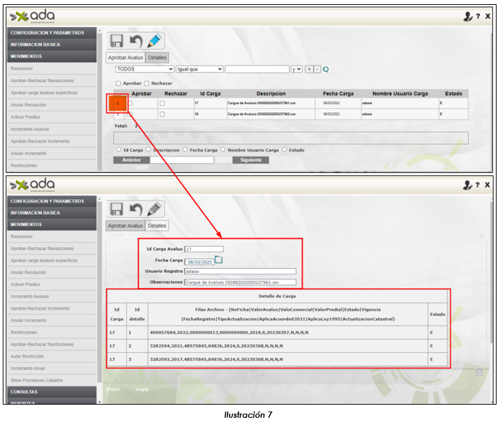Click the plus button to add filter
This screenshot has width=500, height=426.
[309, 70]
